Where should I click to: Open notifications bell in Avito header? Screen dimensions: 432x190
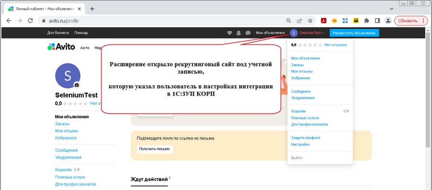click(239, 33)
